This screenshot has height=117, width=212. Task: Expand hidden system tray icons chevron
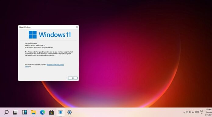(184, 112)
